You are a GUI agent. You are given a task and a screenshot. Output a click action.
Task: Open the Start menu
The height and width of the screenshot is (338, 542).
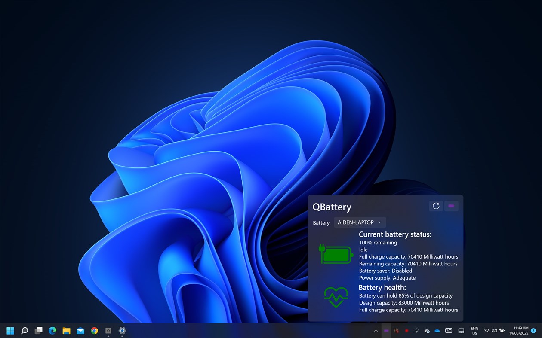click(9, 331)
